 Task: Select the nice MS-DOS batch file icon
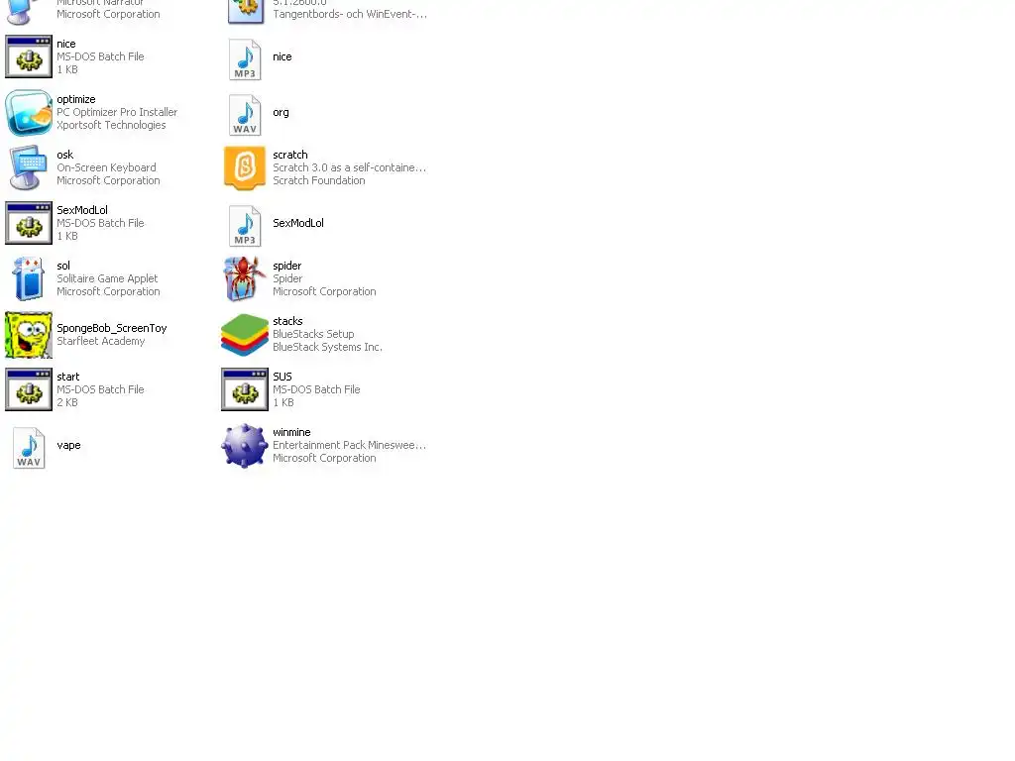(x=29, y=56)
